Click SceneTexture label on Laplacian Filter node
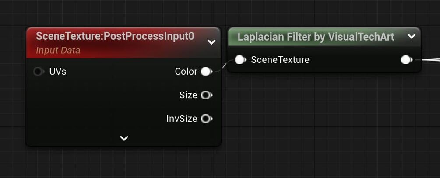This screenshot has height=178, width=440. click(280, 60)
